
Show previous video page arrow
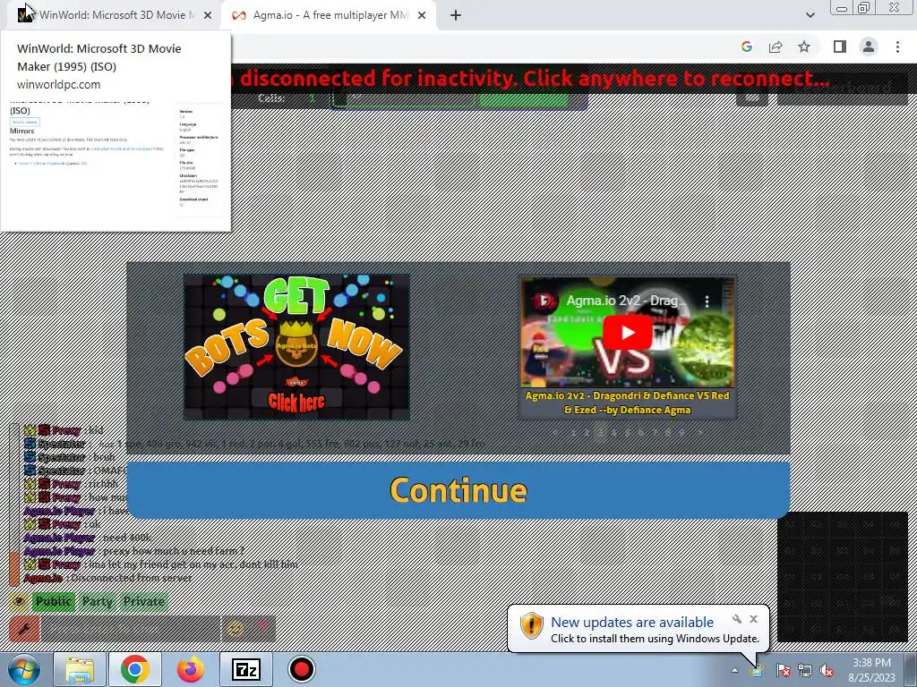point(555,433)
